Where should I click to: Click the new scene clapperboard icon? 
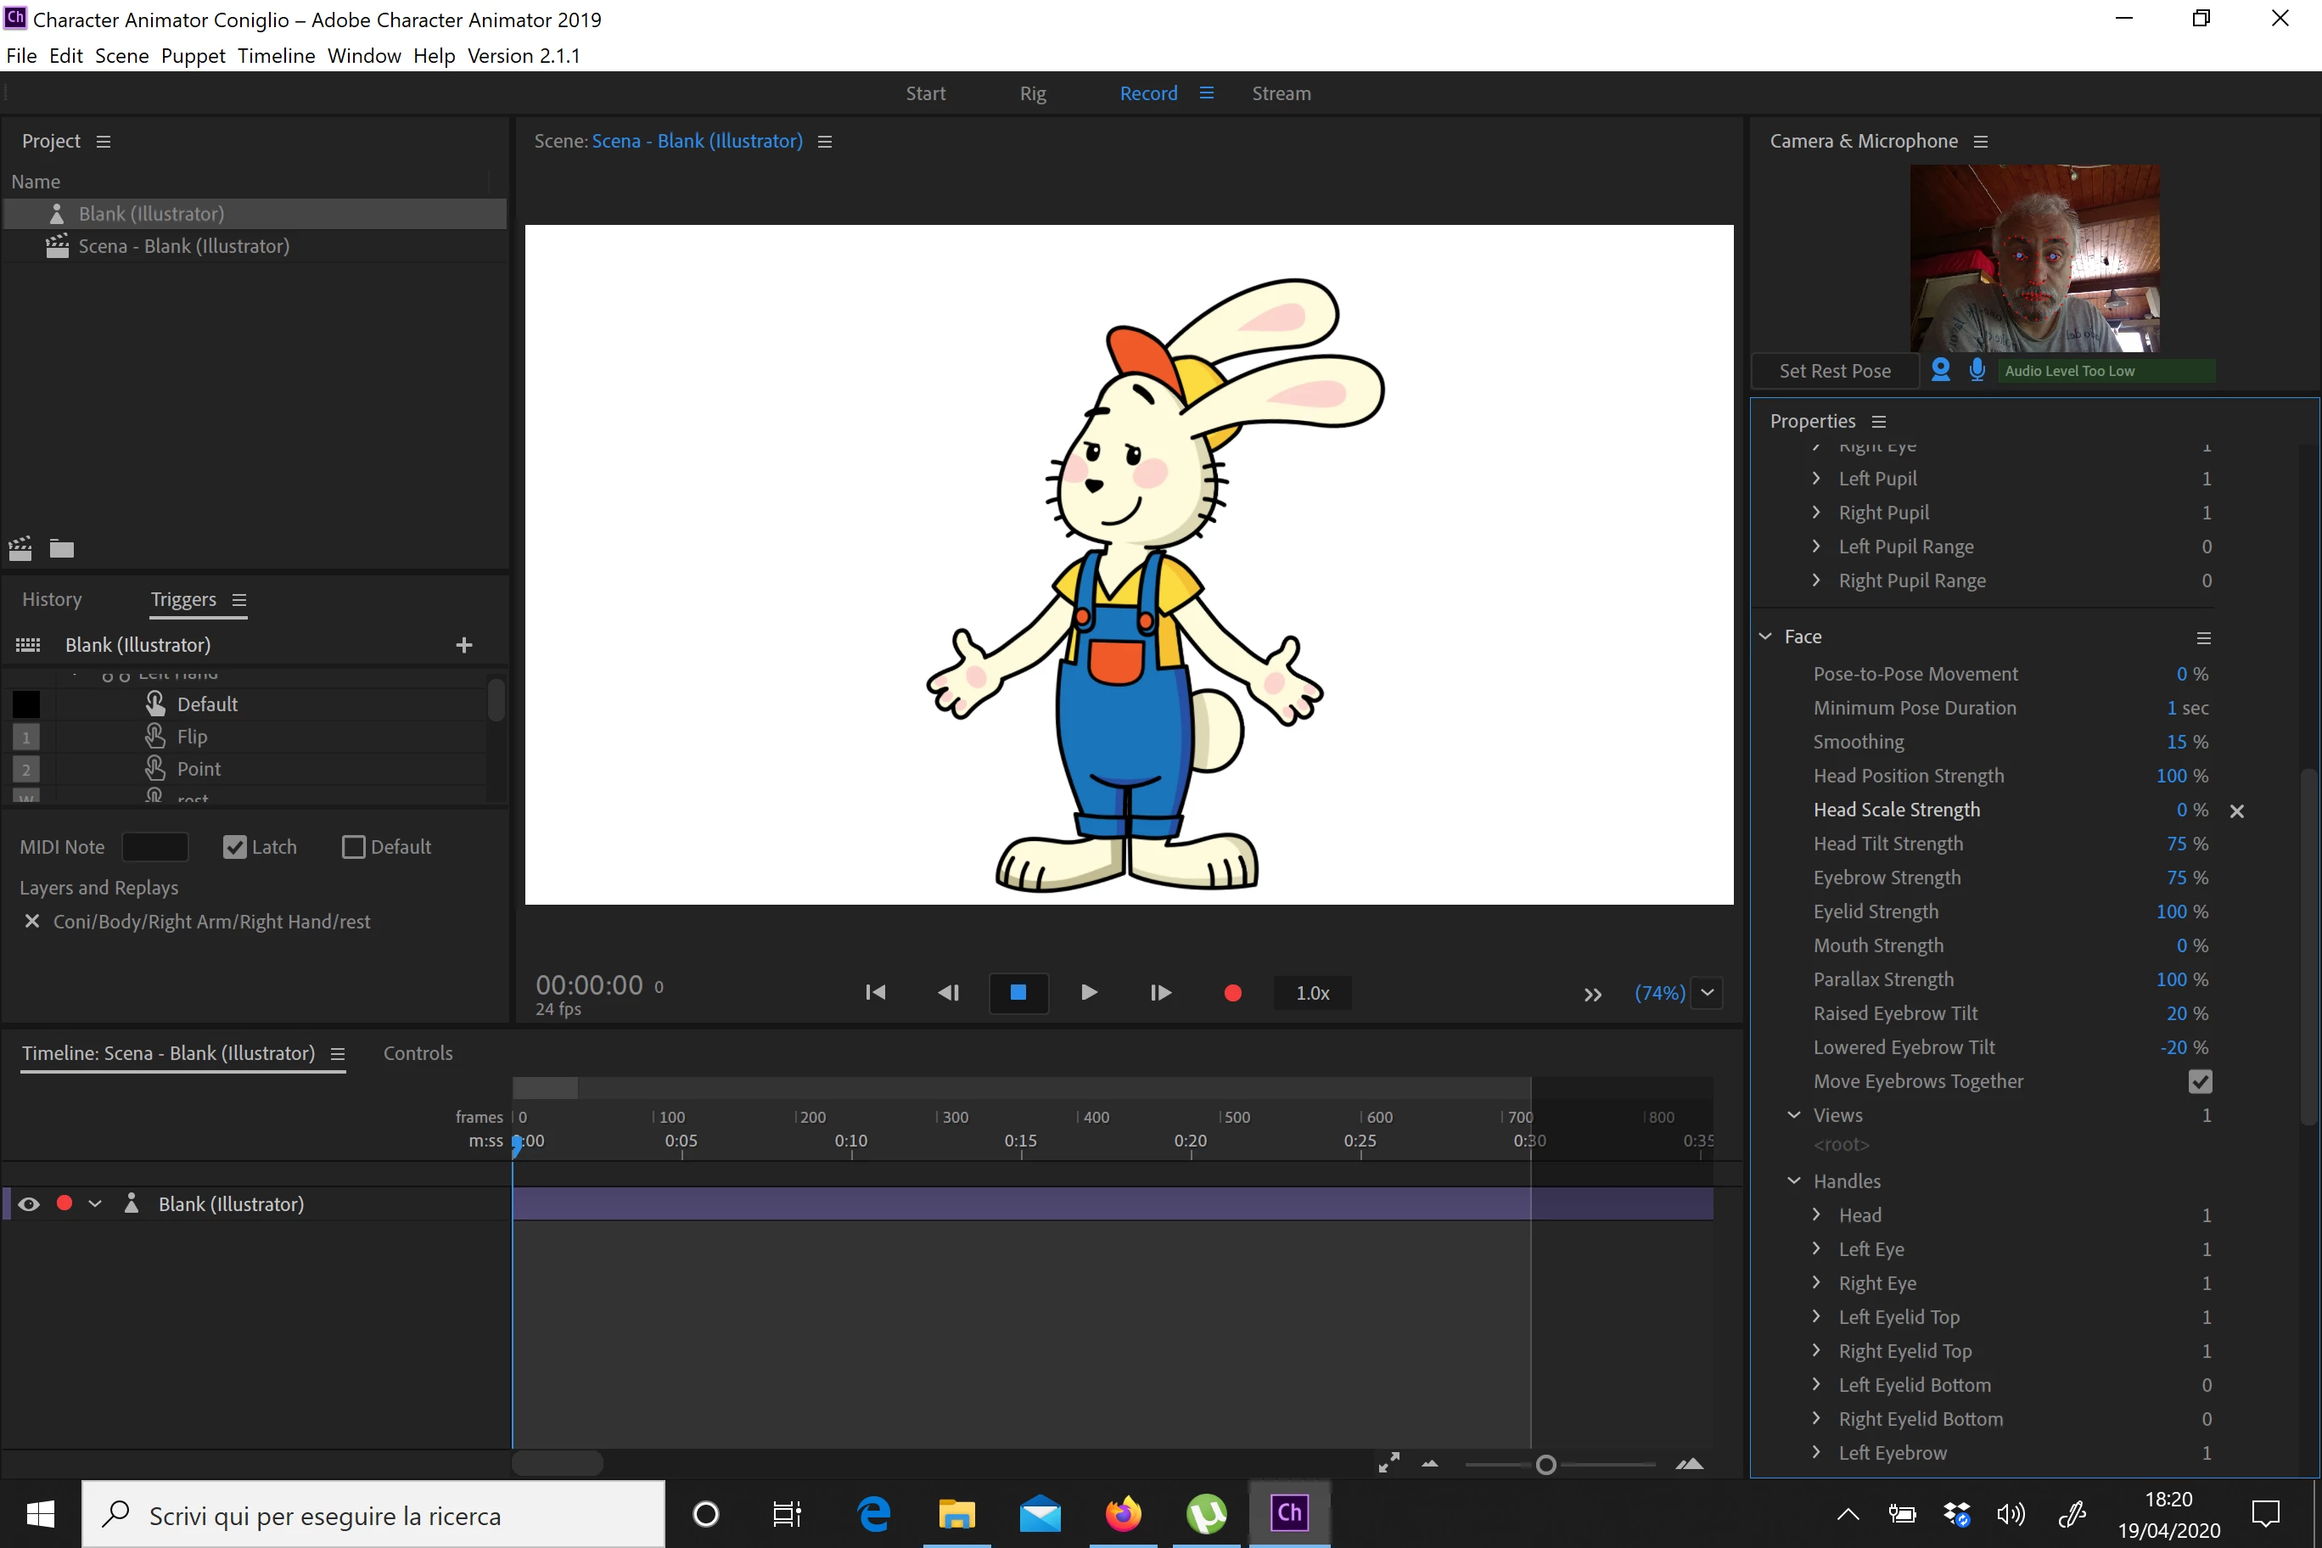(x=20, y=549)
